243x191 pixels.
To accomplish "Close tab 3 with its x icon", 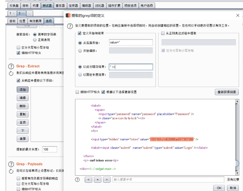I will pos(23,14).
